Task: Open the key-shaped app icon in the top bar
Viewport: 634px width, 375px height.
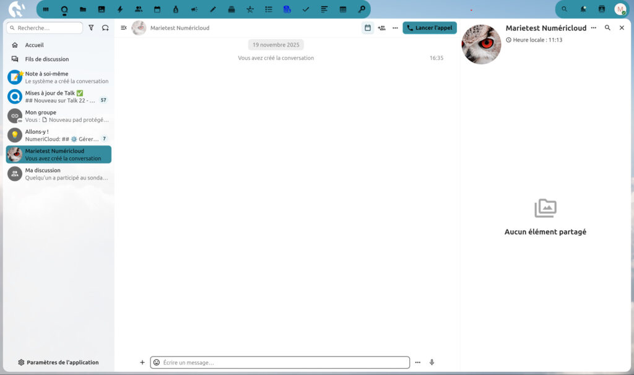Action: [362, 9]
